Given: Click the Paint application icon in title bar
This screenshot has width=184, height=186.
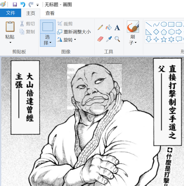Looking at the screenshot, I should coord(3,4).
